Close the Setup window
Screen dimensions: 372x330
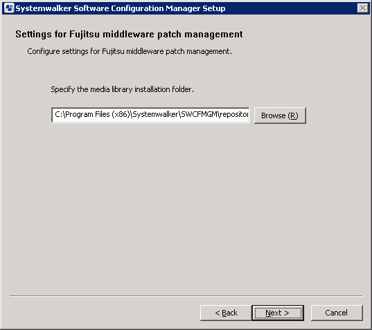363,8
